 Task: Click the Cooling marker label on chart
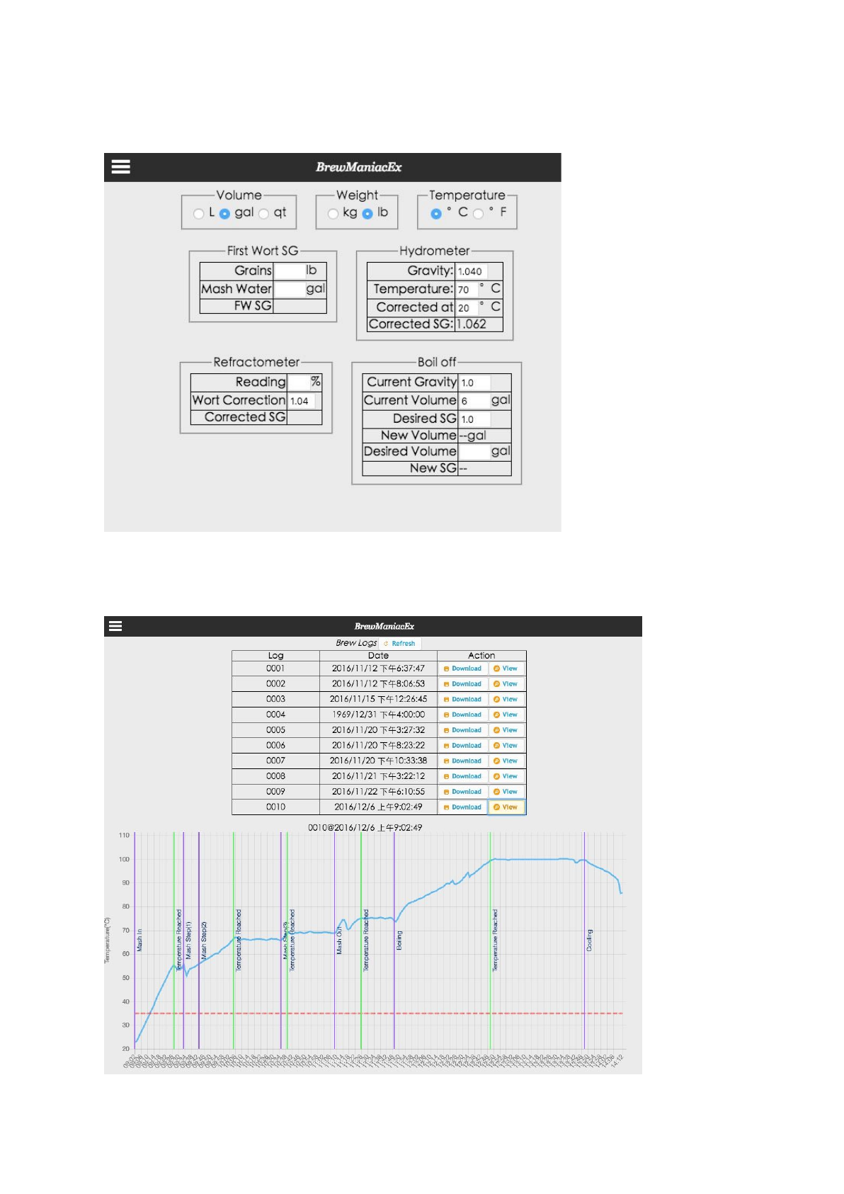coord(589,940)
